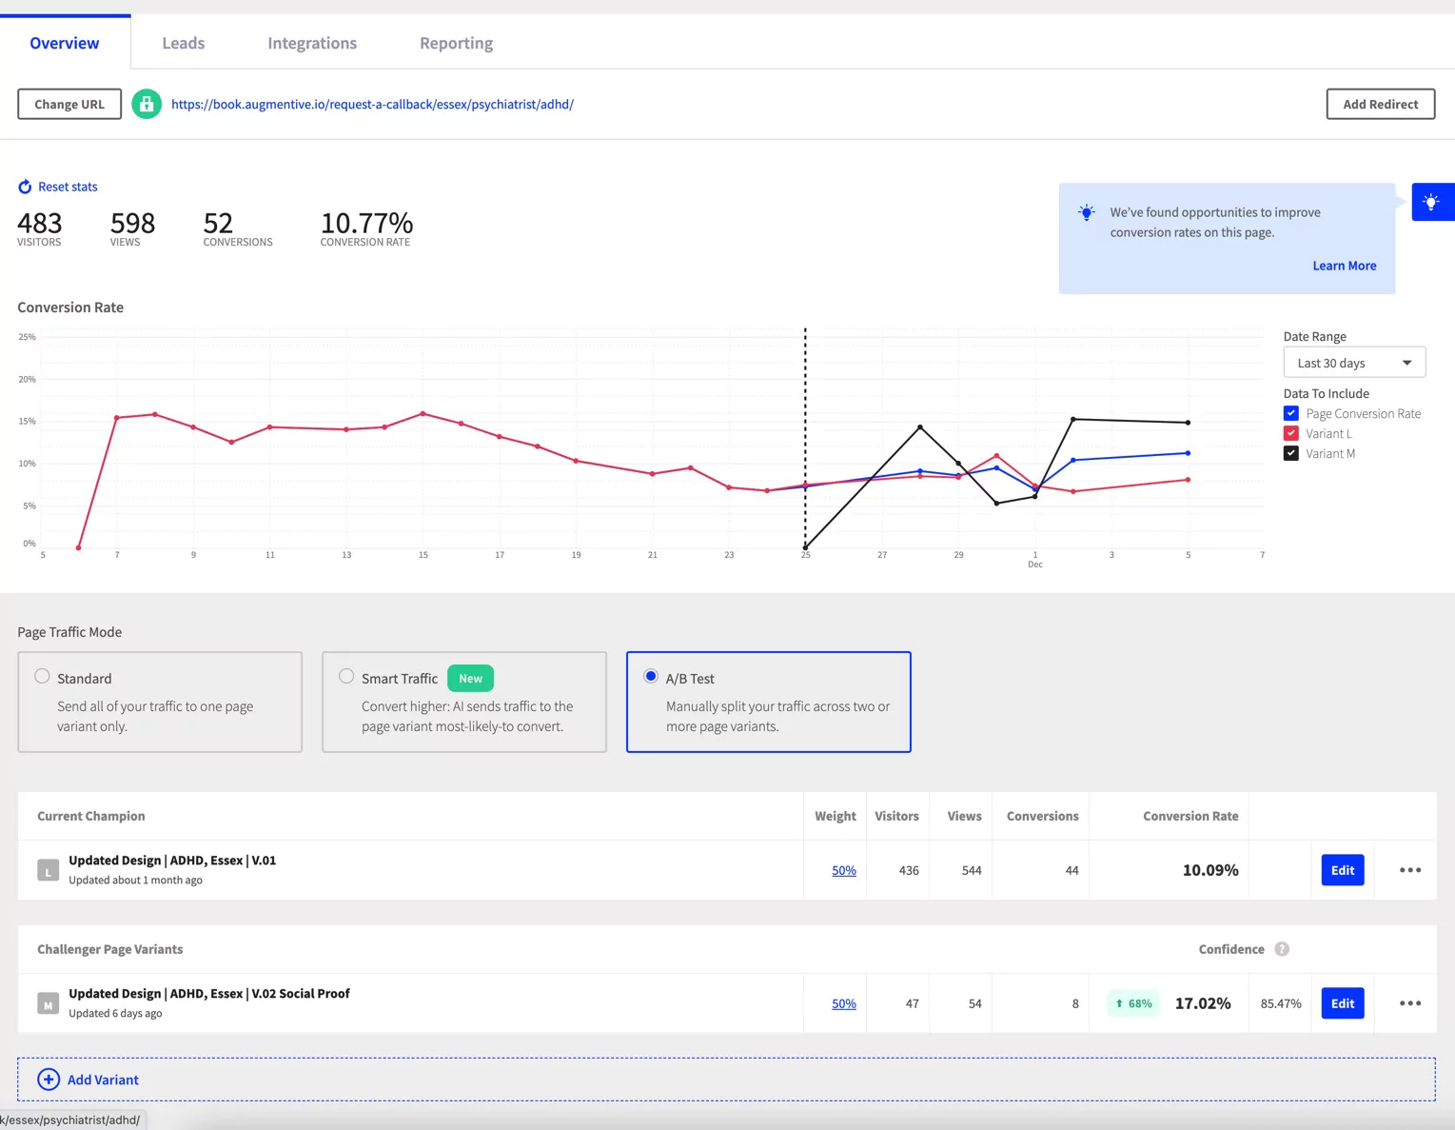Click the green lock icon beside URL
Screen dimensions: 1455x1130
point(146,105)
